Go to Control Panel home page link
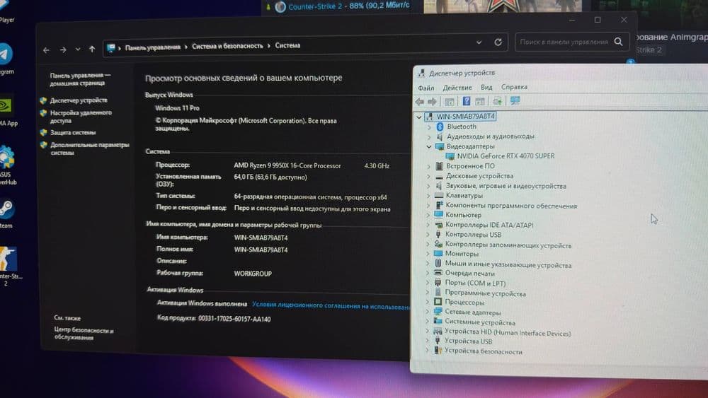 point(80,79)
